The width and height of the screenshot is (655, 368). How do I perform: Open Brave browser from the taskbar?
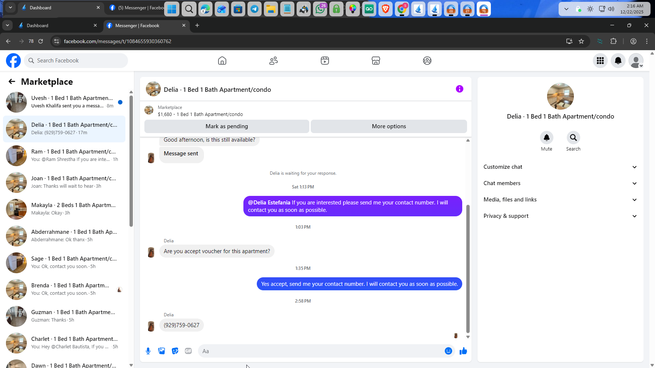coord(386,9)
